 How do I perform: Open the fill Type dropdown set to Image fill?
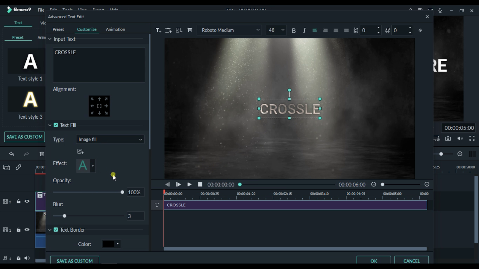coord(110,139)
